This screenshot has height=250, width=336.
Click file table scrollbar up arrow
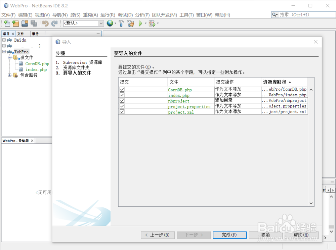(311, 90)
